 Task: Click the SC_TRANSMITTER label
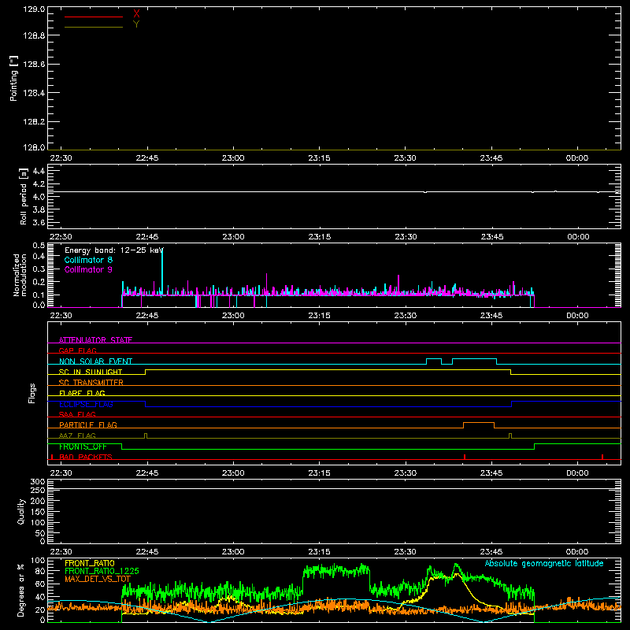[91, 383]
